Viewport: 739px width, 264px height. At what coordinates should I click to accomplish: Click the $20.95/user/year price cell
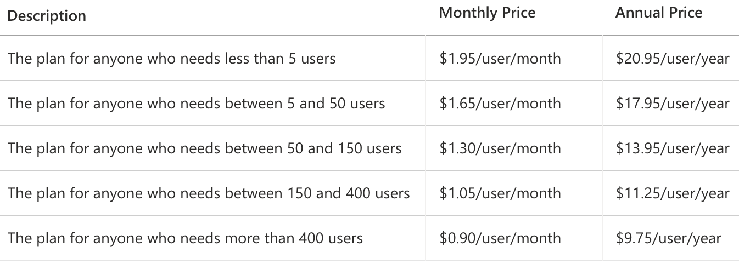click(673, 58)
